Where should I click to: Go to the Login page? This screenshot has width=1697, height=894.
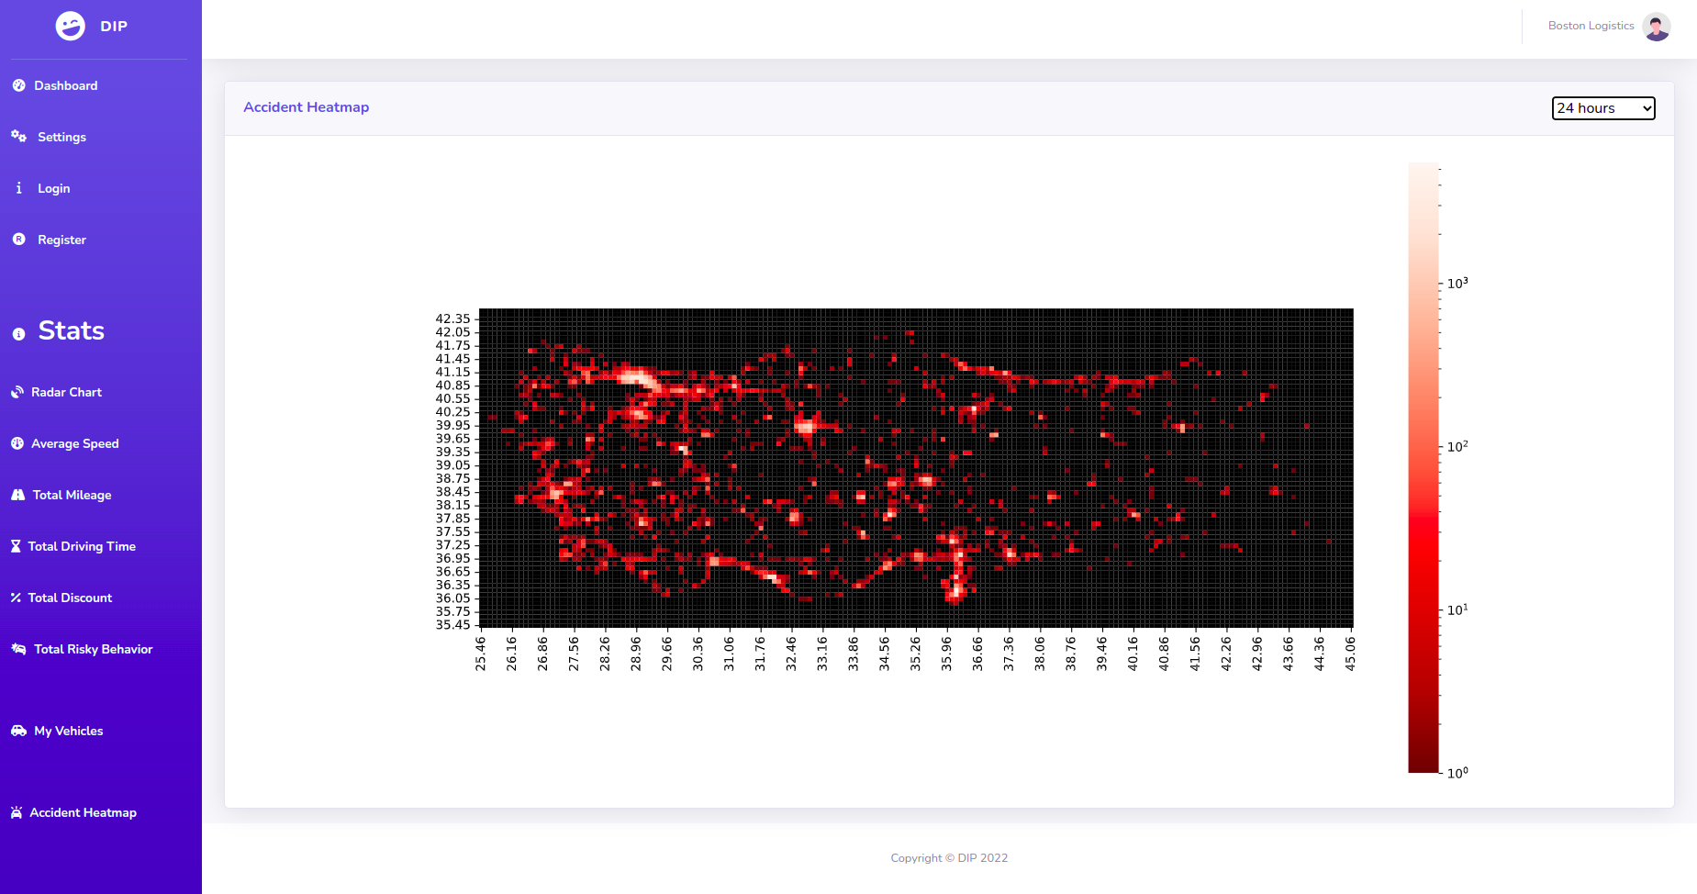pos(53,188)
